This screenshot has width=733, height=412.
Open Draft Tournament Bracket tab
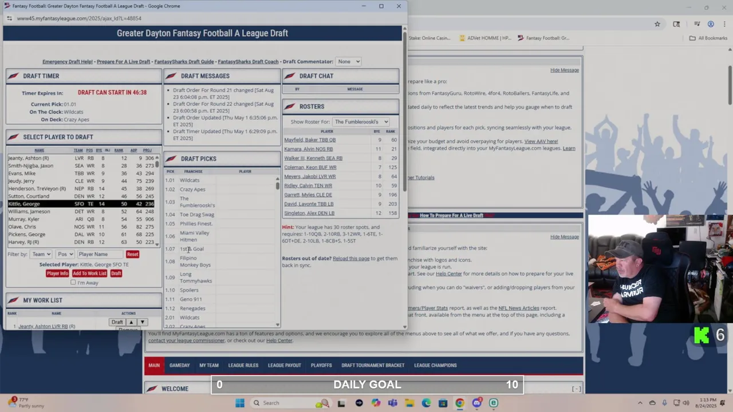tap(373, 365)
